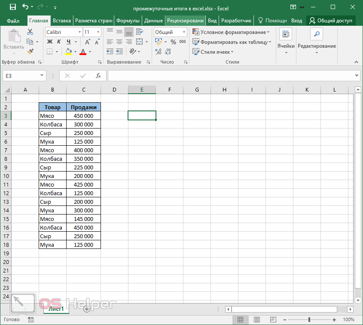Toggle Align Left
Viewport: 363px width, 325px height.
coord(110,42)
